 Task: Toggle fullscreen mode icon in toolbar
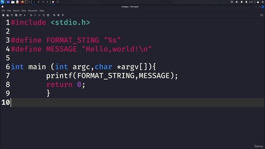pyautogui.click(x=262, y=15)
